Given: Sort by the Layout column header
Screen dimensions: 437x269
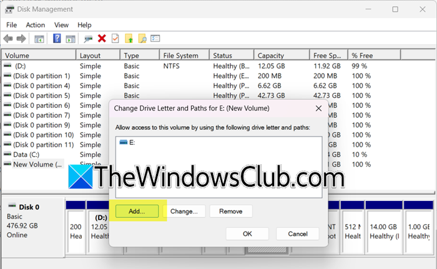Looking at the screenshot, I should 98,56.
